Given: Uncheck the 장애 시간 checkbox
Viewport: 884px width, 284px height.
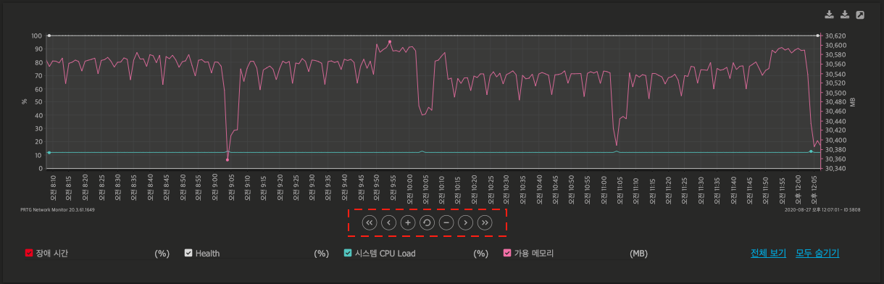Looking at the screenshot, I should [29, 253].
